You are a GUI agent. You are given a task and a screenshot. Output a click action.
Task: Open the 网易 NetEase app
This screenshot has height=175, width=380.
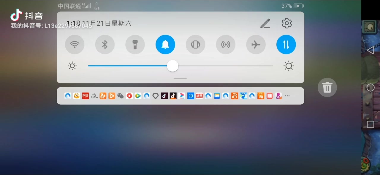pos(85,96)
